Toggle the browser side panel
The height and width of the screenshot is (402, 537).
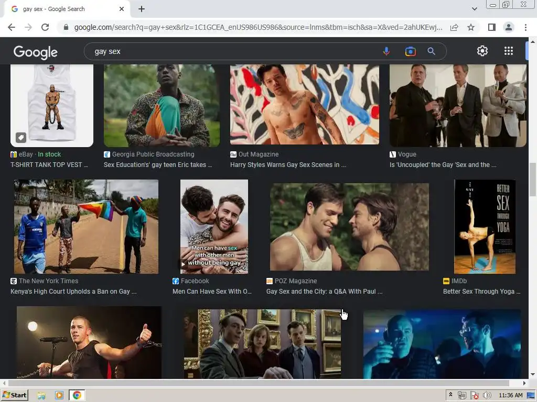[x=492, y=27]
